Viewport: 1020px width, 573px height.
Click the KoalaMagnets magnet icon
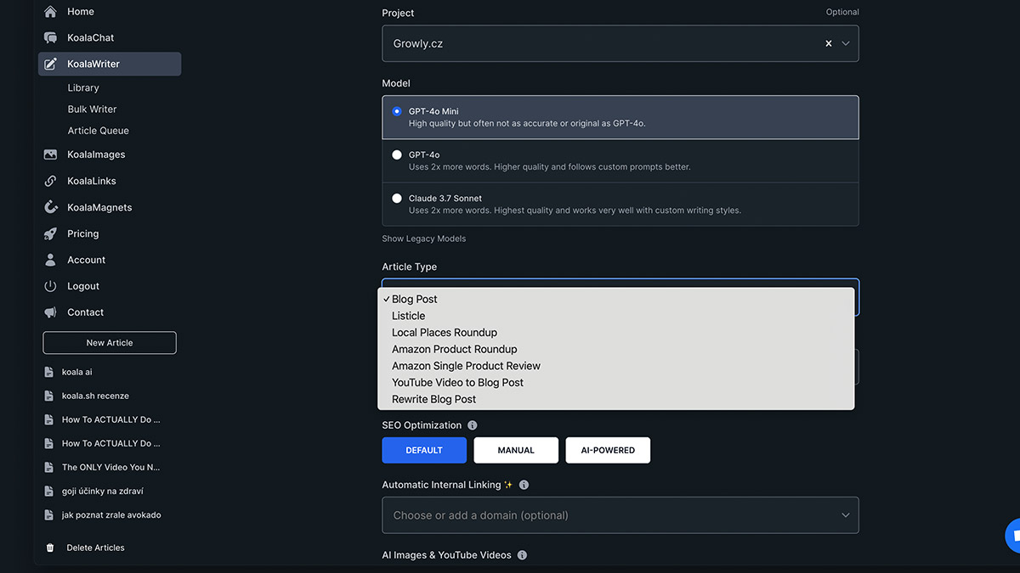(50, 207)
